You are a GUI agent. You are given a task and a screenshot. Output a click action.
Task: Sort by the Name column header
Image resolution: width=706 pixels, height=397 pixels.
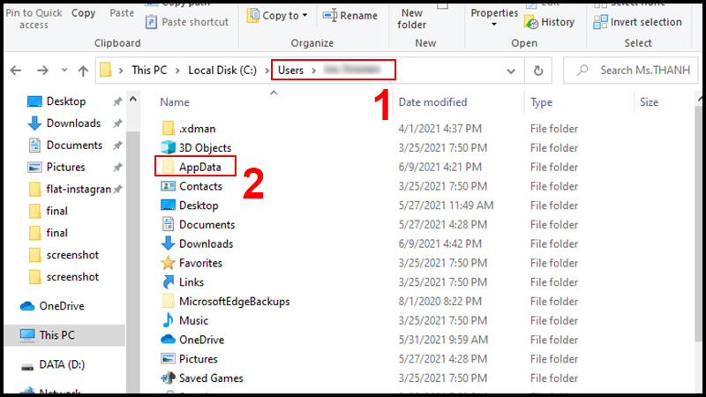[175, 102]
